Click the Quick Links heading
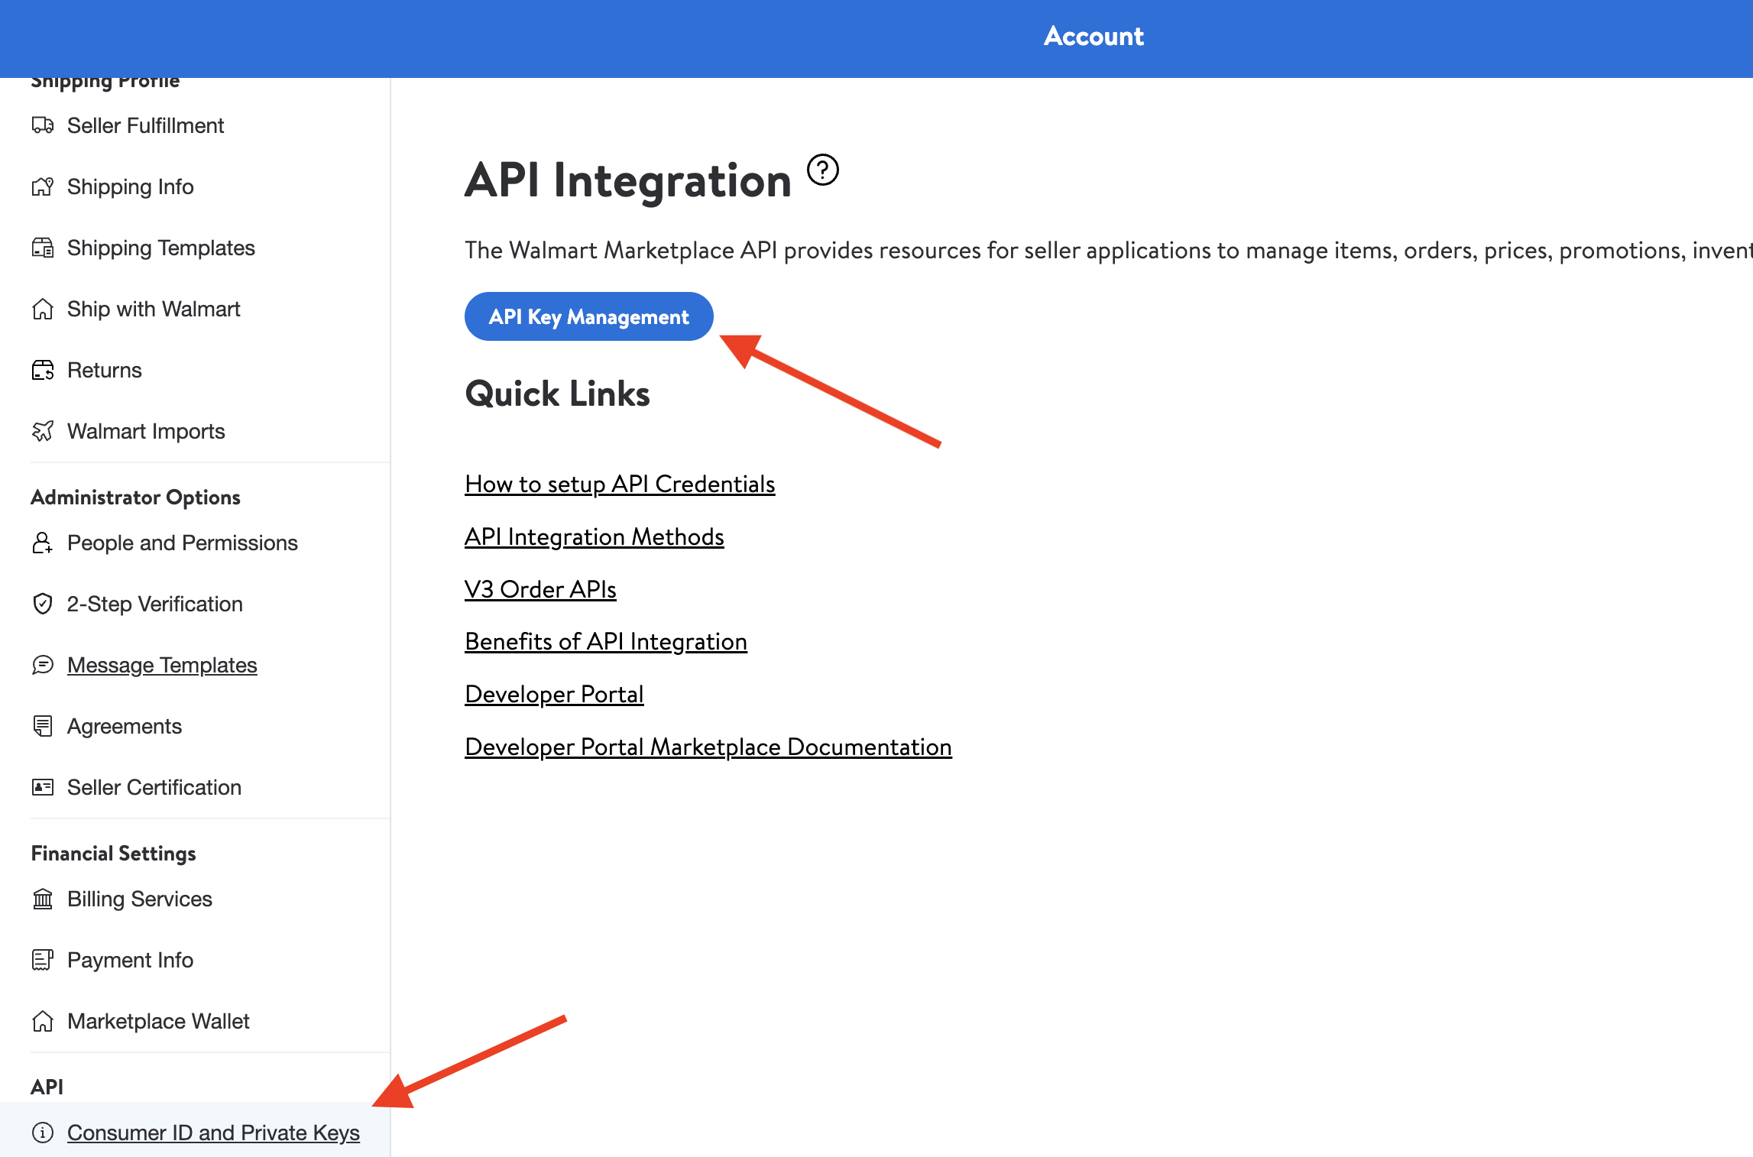The width and height of the screenshot is (1753, 1157). coord(557,394)
